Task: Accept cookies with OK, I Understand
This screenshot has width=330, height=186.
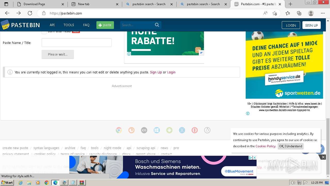Action: (291, 146)
